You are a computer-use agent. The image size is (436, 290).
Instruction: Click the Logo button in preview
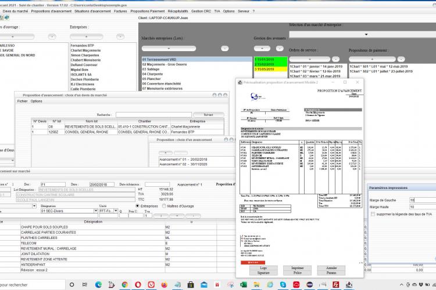(263, 268)
